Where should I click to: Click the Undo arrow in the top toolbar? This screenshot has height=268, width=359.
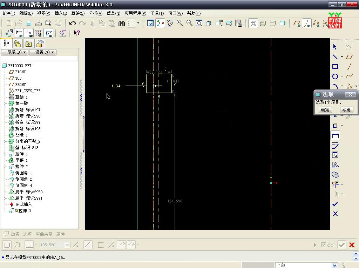[73, 23]
